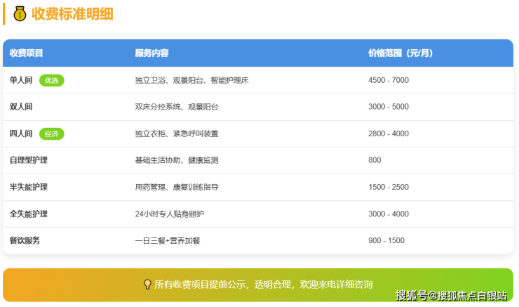This screenshot has height=307, width=519.
Task: Select the 半失能护理 row label
Action: tap(29, 187)
